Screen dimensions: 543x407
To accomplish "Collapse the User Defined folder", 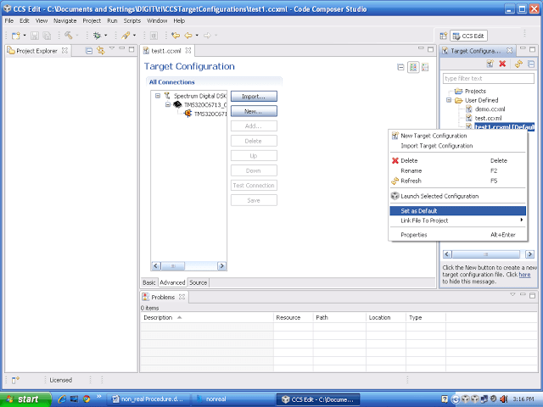I will [449, 100].
